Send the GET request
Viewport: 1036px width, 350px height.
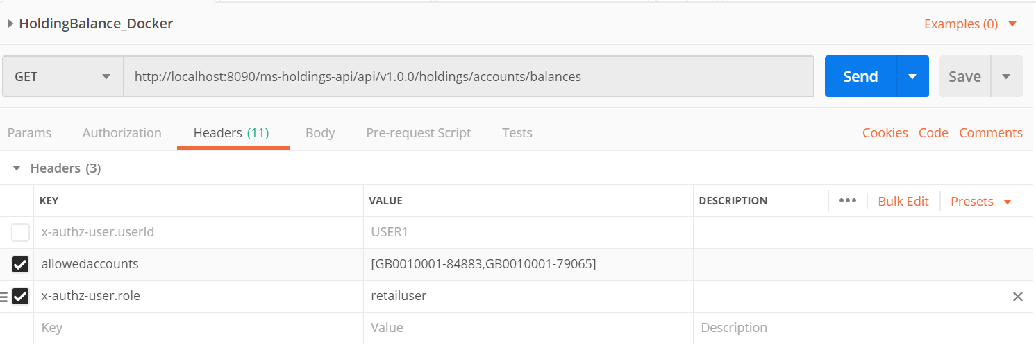860,76
